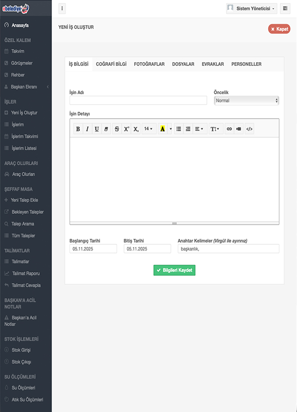Click the Bilgileri Kaydet button
The width and height of the screenshot is (297, 412).
[x=174, y=270]
